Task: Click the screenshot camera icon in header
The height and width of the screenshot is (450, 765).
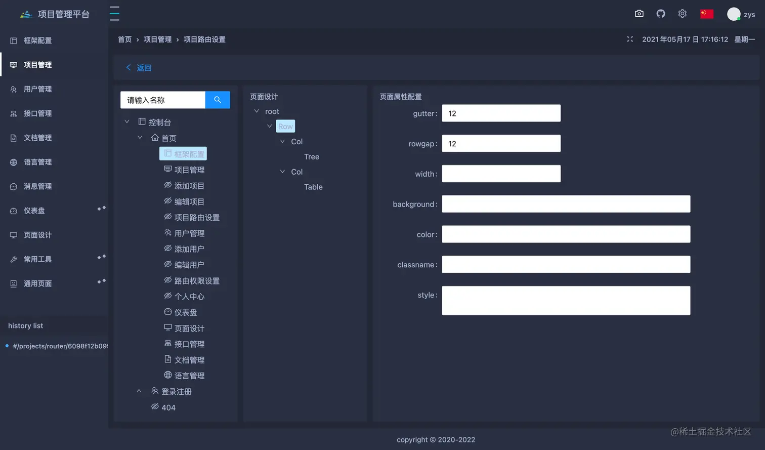Action: (639, 14)
